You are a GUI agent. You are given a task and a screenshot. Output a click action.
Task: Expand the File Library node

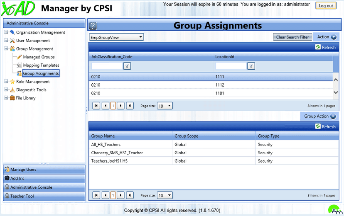tap(6, 98)
